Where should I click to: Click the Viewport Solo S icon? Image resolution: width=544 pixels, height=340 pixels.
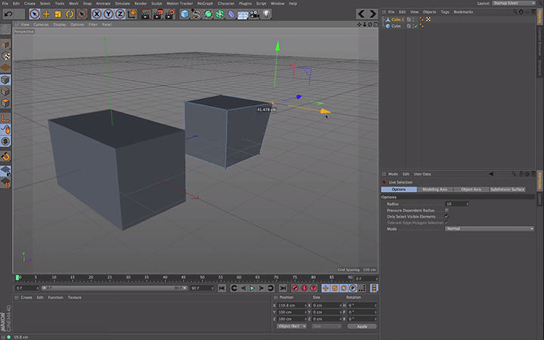pyautogui.click(x=5, y=141)
